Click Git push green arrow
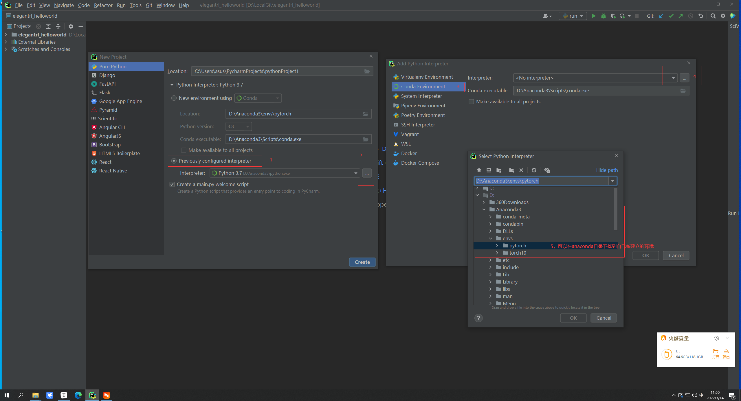Screen dimensions: 741x401 click(x=681, y=16)
